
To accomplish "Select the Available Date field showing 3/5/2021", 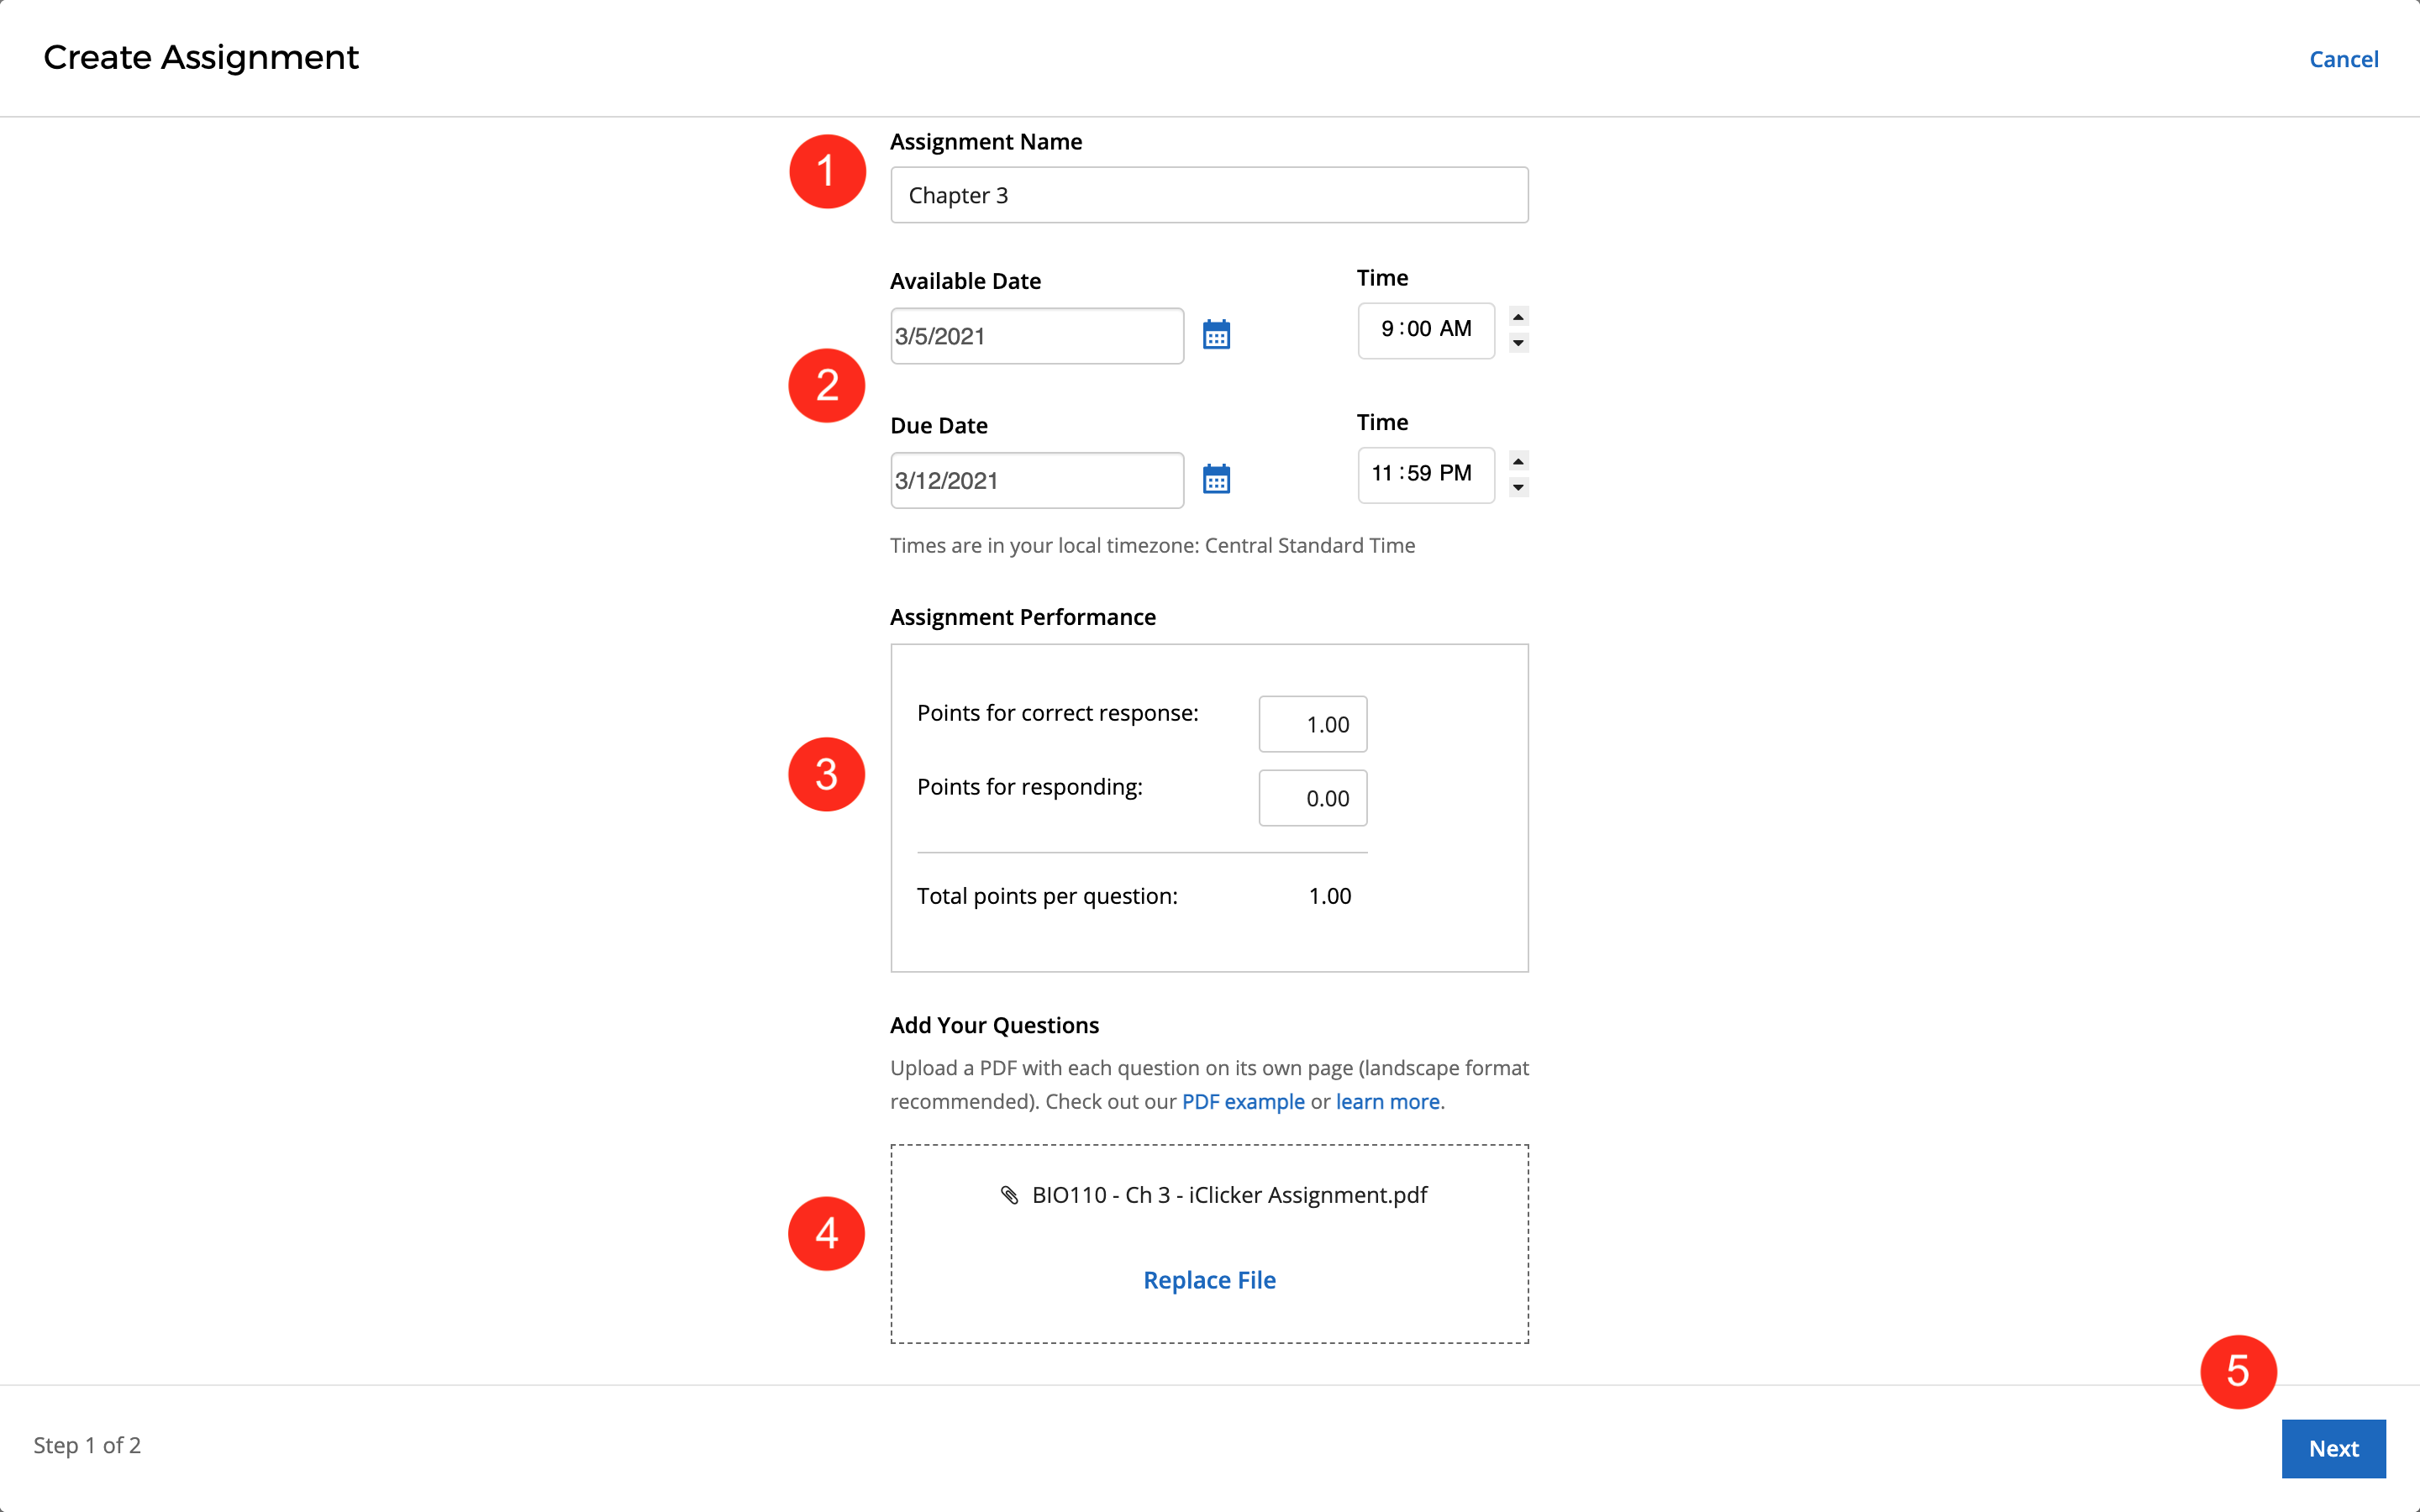I will [x=1036, y=335].
